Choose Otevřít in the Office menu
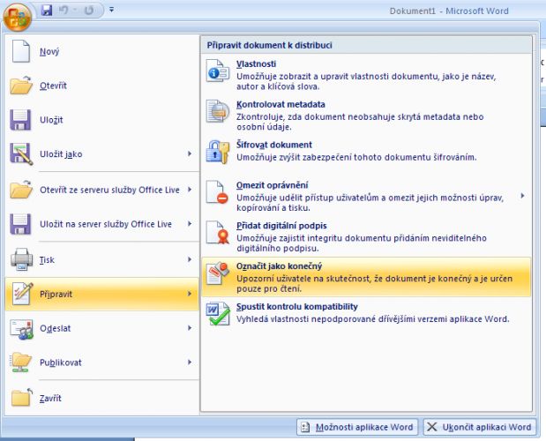546x441 pixels. 53,86
